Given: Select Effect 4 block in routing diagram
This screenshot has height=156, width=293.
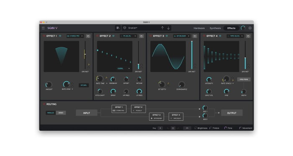Looking at the screenshot, I should point(176,117).
